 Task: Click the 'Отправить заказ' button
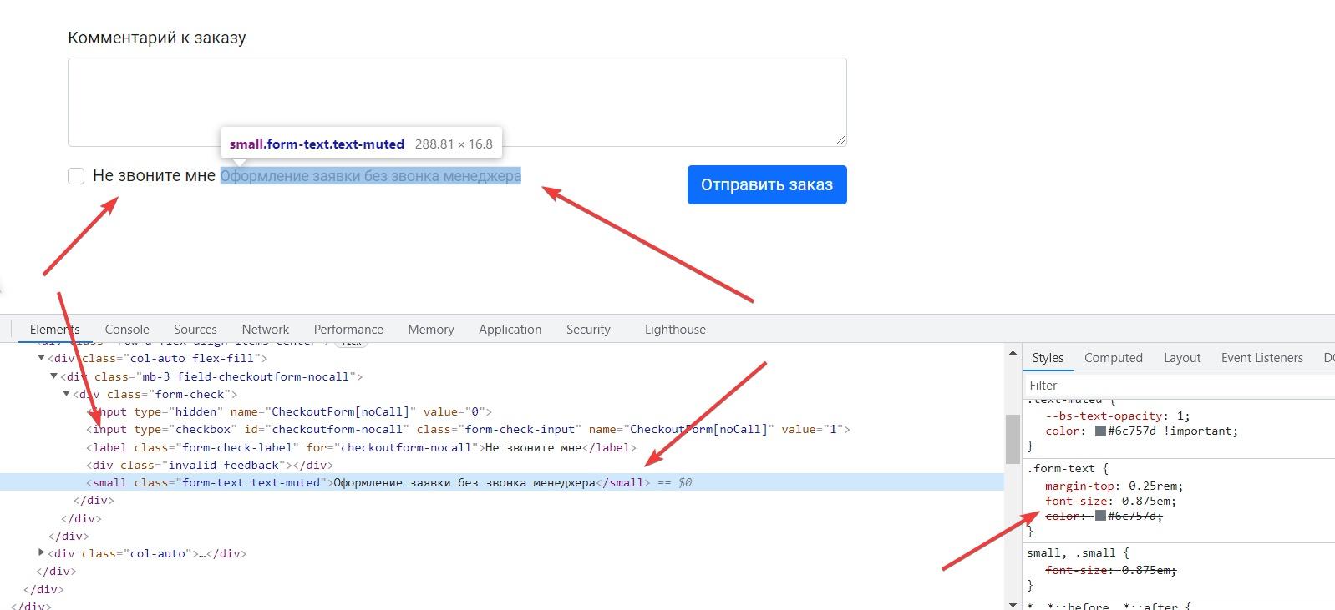tap(767, 184)
